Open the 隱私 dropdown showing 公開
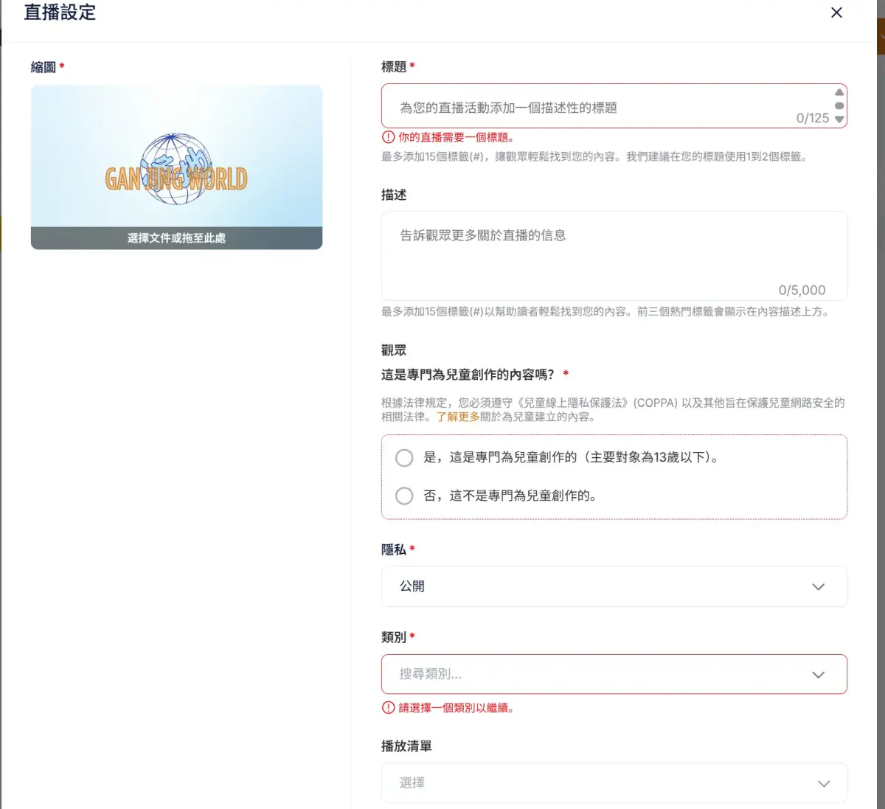 click(x=614, y=586)
